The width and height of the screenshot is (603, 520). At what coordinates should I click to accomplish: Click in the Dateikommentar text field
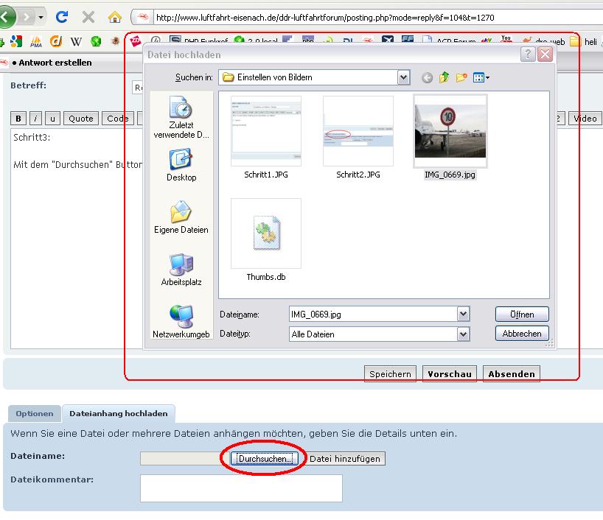(241, 488)
